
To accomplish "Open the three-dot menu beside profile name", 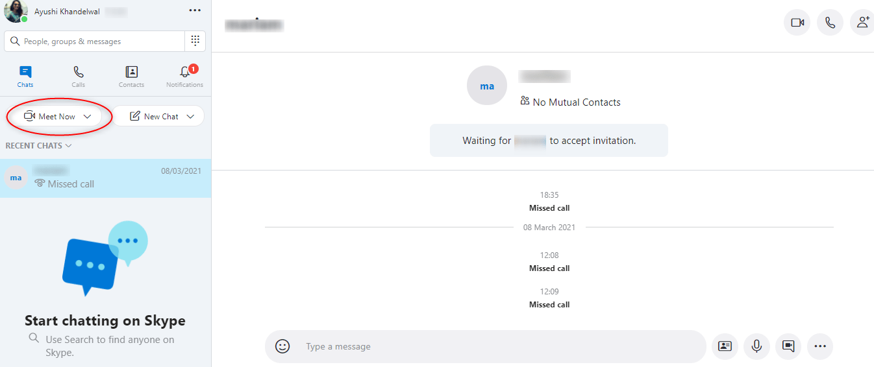I will (195, 10).
